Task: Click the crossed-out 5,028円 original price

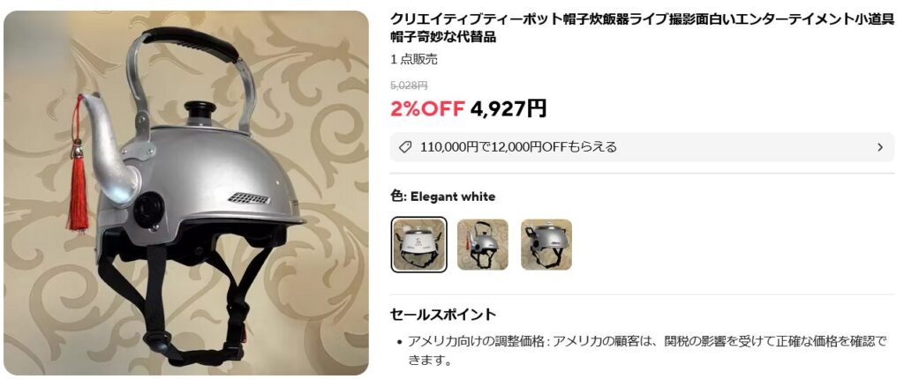Action: (409, 85)
